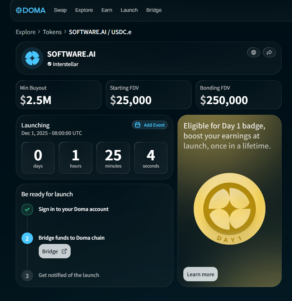Click the Starting FDV $25,000 value
The width and height of the screenshot is (292, 301).
pos(131,100)
